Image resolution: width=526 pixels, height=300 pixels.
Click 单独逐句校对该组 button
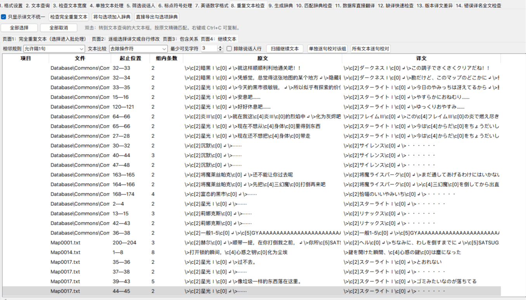point(327,49)
